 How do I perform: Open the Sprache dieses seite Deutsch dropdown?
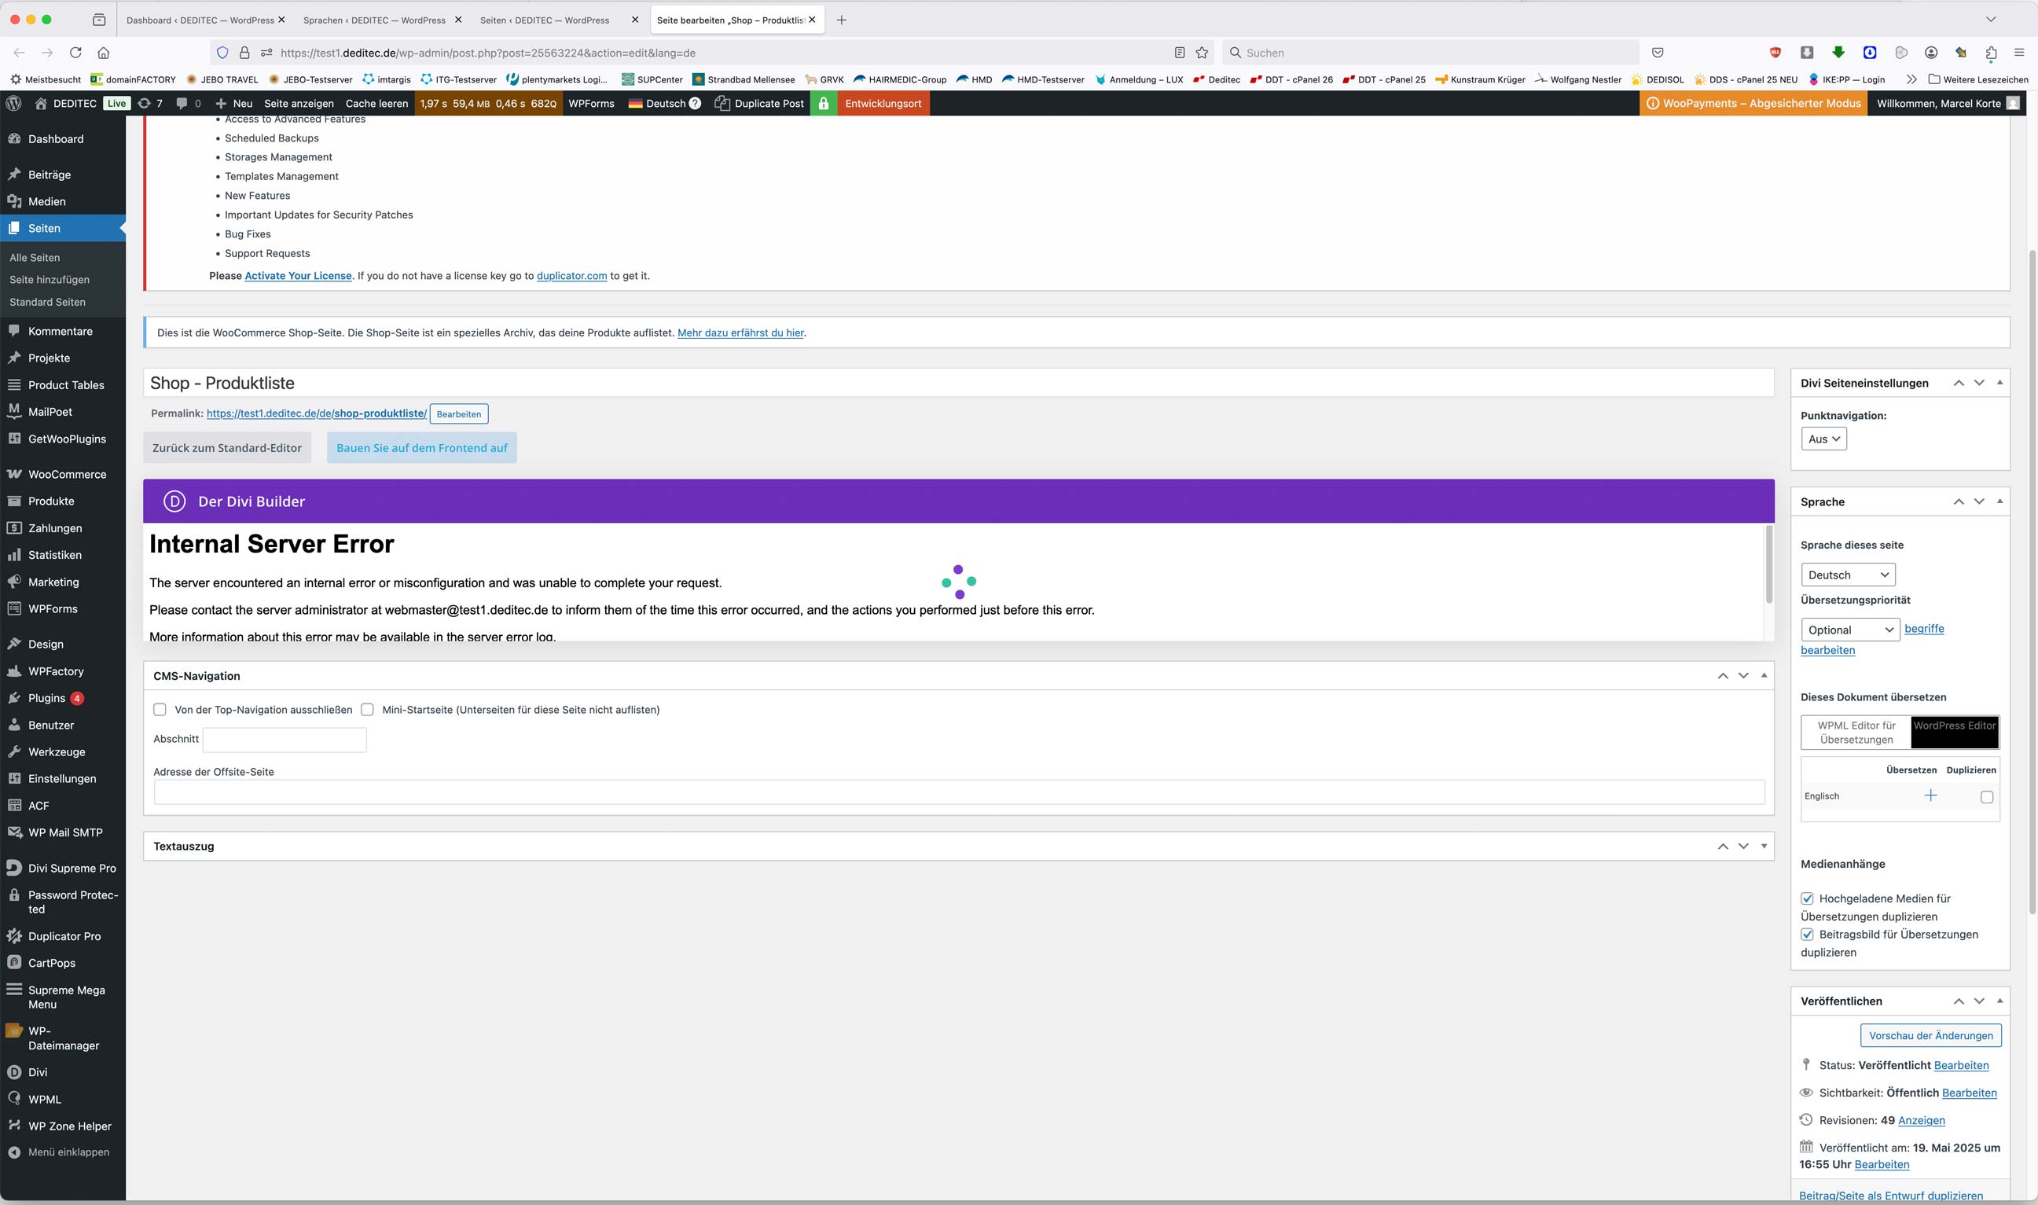click(1848, 575)
